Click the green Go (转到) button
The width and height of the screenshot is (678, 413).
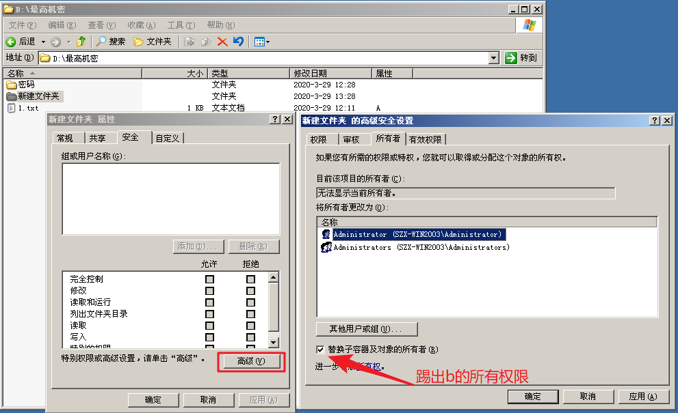[521, 58]
